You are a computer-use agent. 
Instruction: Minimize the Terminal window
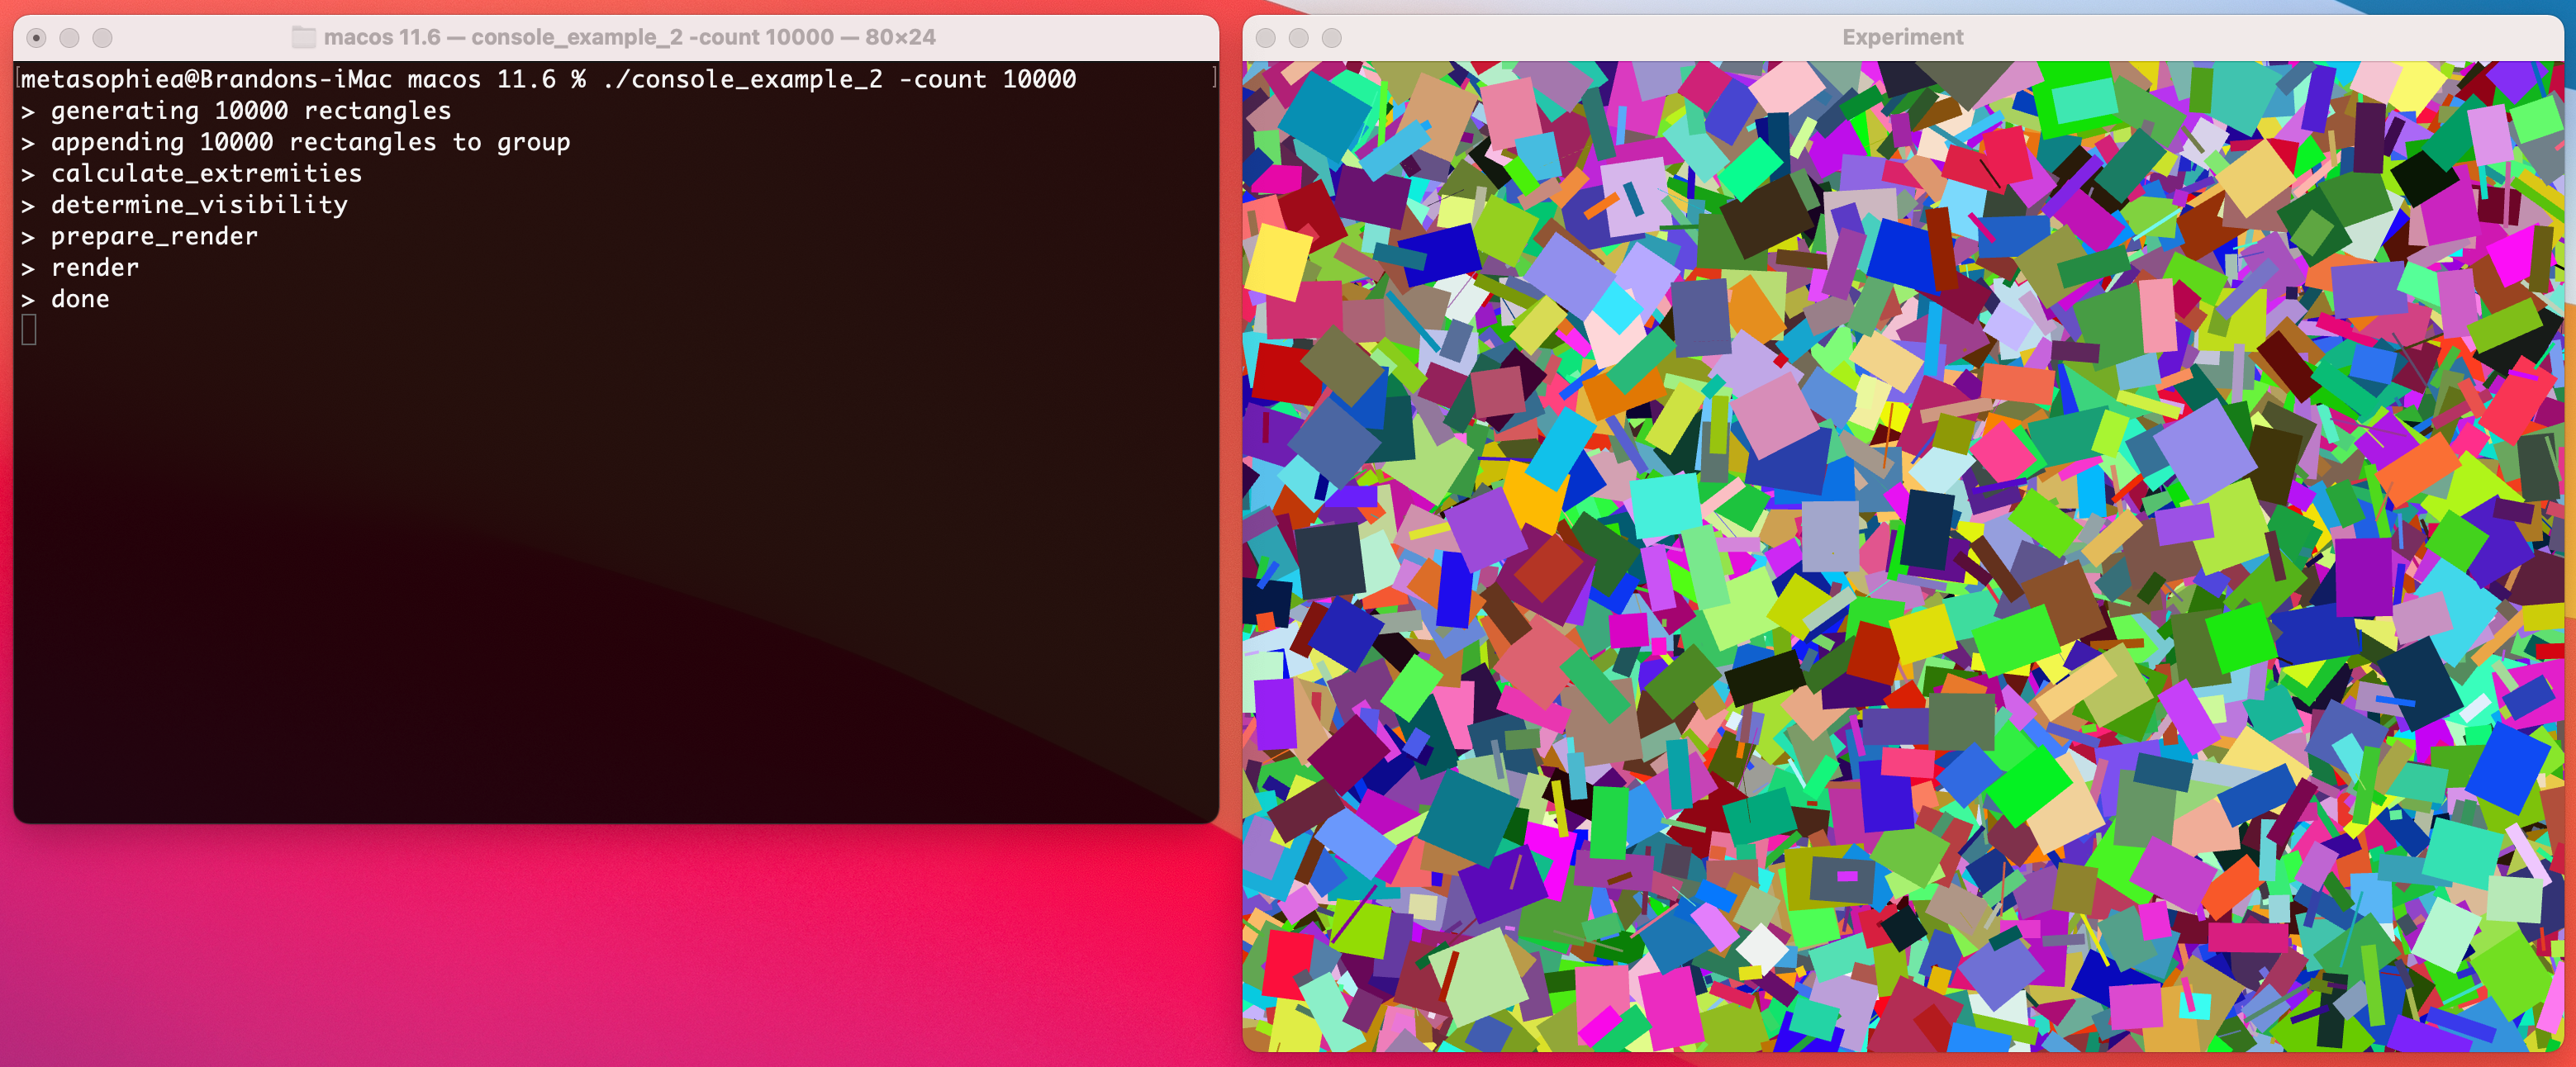coord(69,38)
